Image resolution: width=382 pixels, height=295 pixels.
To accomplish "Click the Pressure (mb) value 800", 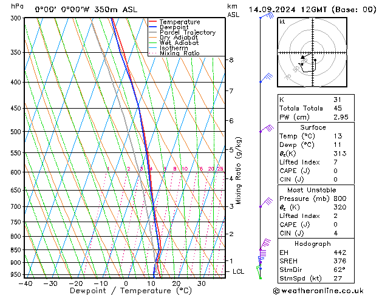I will pos(340,198).
